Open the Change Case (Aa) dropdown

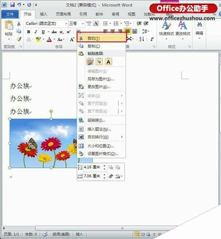(61, 40)
